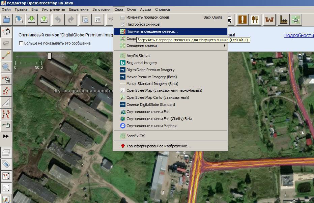This screenshot has height=203, width=314.
Task: Toggle the Tags panel icon
Action: [x=6, y=164]
